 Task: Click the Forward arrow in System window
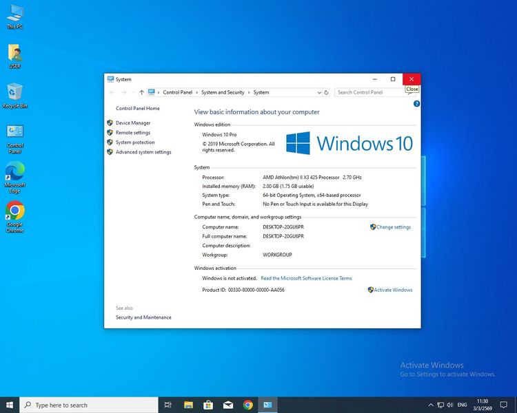[x=123, y=92]
